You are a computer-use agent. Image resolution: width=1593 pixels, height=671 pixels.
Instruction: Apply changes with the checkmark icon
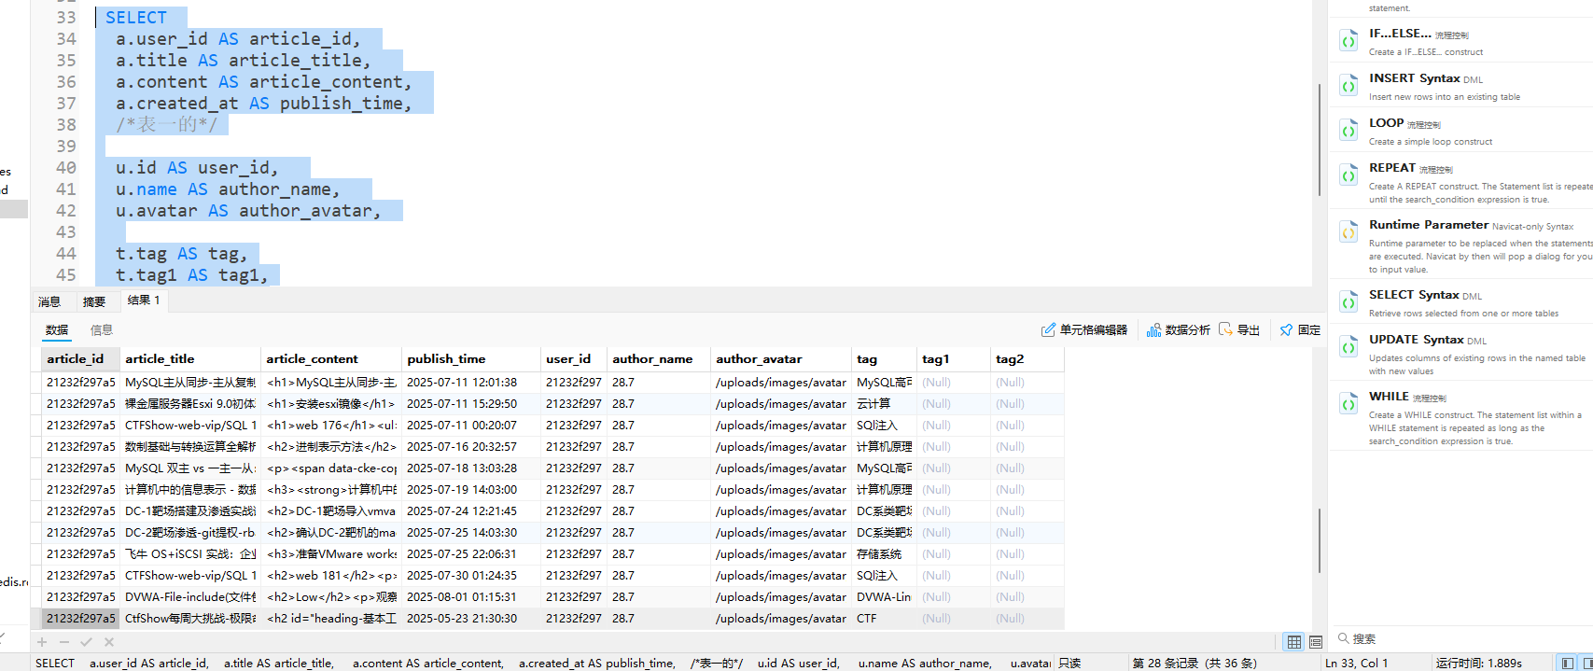(x=86, y=642)
